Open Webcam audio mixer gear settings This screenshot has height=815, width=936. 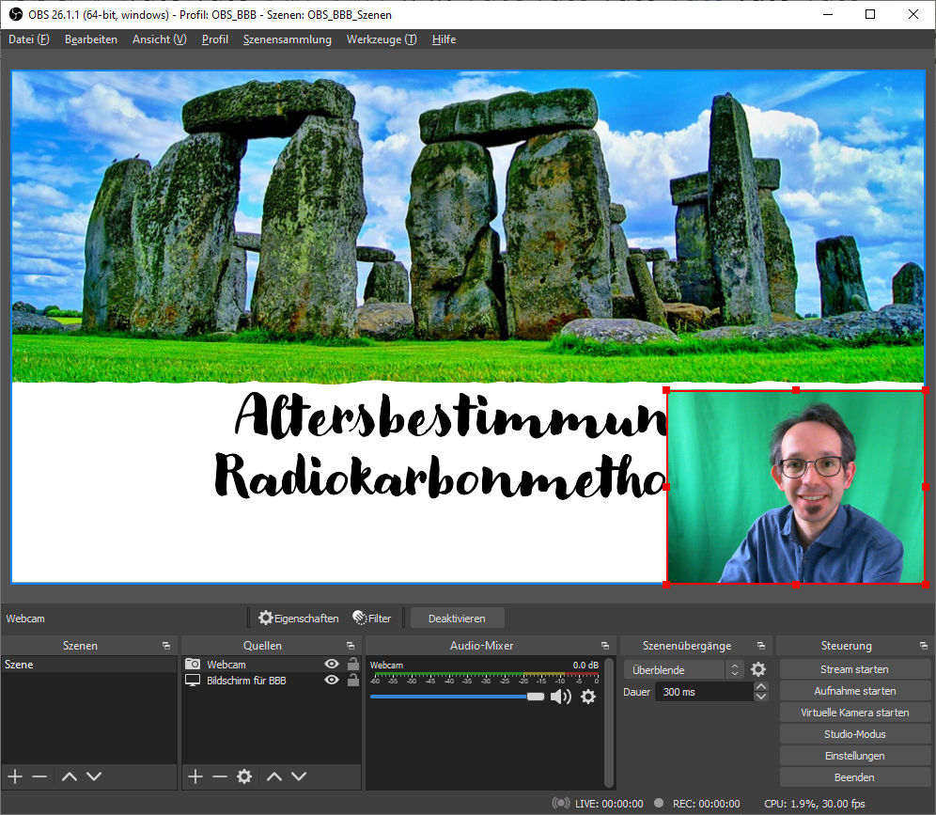(x=588, y=697)
